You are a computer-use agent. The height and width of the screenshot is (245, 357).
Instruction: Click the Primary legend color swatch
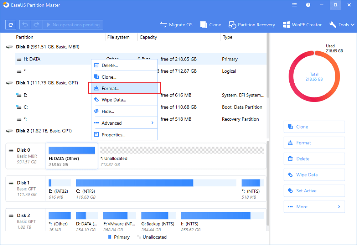click(110, 237)
